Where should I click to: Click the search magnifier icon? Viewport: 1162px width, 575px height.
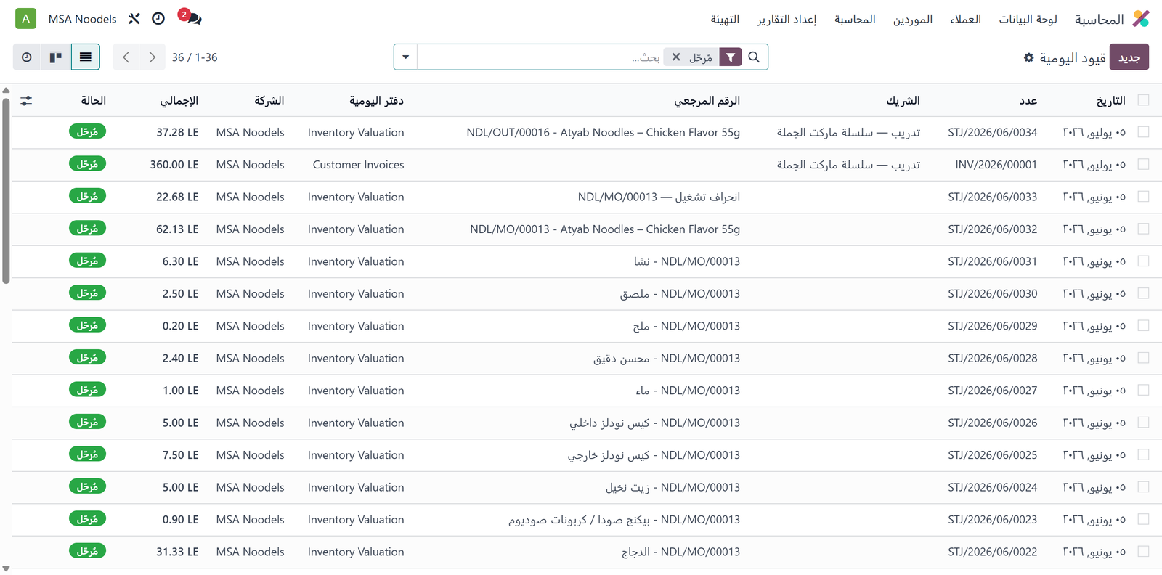[754, 57]
